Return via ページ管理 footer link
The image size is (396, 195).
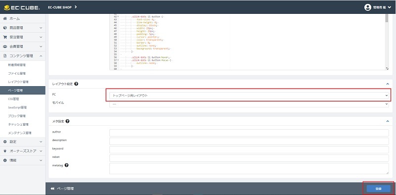[x=65, y=189]
